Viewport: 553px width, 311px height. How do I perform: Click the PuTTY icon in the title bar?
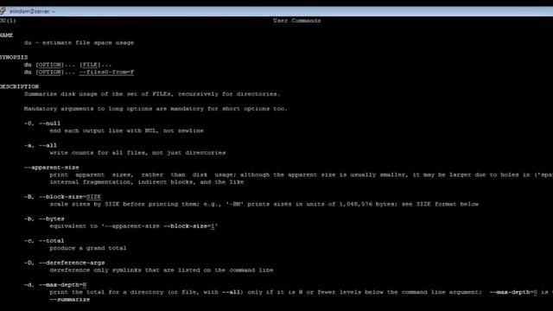coord(3,11)
